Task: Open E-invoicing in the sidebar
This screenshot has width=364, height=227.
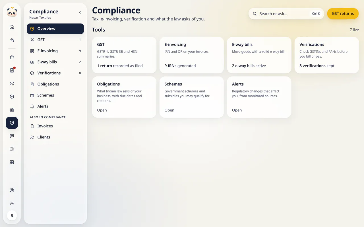Action: tap(55, 51)
